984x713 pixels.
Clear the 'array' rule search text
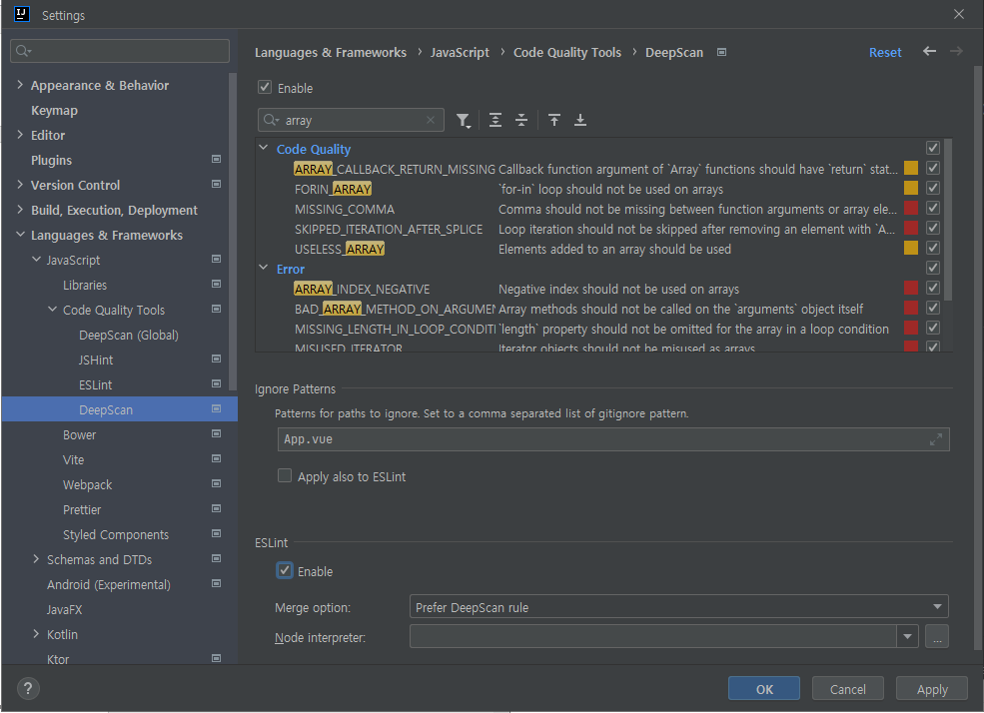click(x=431, y=120)
